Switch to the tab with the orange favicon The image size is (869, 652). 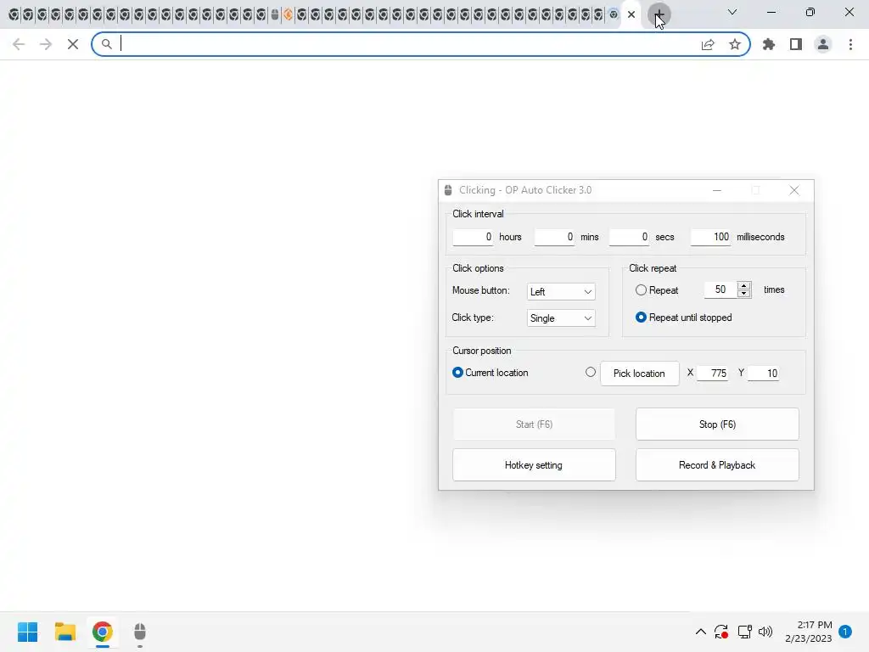click(289, 14)
